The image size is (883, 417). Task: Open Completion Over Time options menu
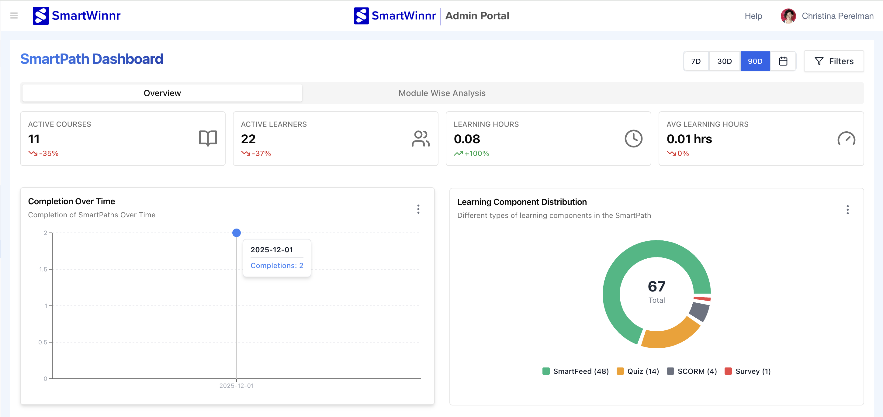418,209
